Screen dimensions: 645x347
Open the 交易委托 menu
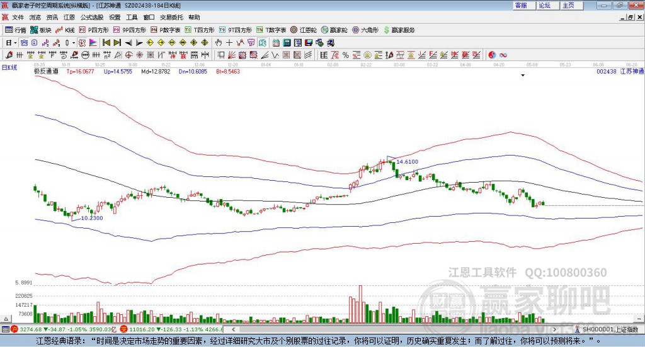coord(171,17)
